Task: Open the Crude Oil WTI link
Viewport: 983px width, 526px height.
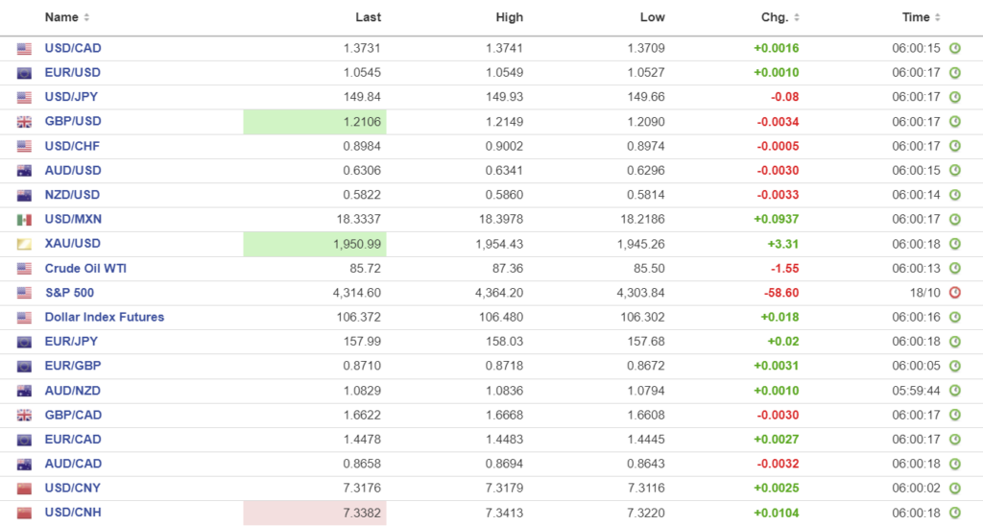Action: point(85,269)
